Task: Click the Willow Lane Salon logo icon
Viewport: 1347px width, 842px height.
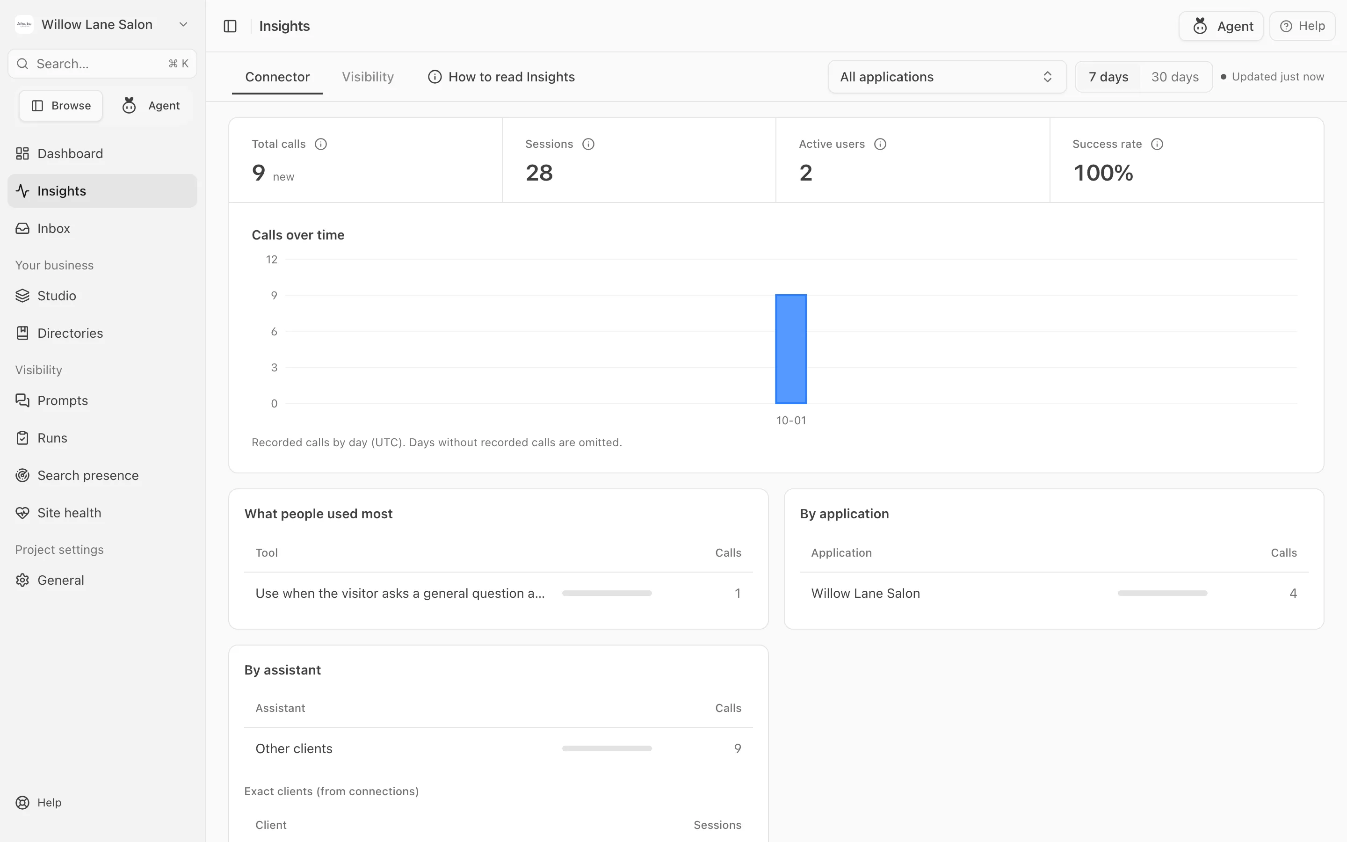Action: click(x=24, y=24)
